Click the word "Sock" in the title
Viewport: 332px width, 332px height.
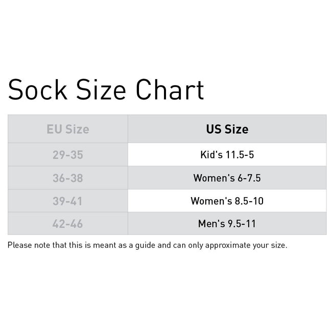click(x=37, y=90)
